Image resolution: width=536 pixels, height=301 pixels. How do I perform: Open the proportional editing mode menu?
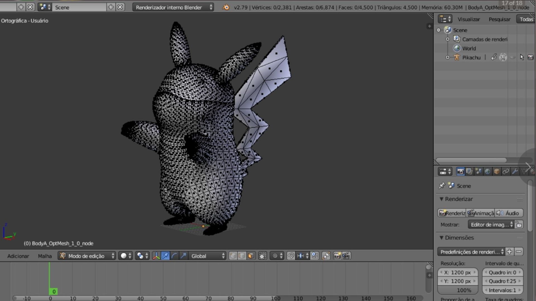point(277,256)
